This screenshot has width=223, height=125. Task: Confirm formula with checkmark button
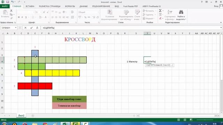(x=31, y=28)
